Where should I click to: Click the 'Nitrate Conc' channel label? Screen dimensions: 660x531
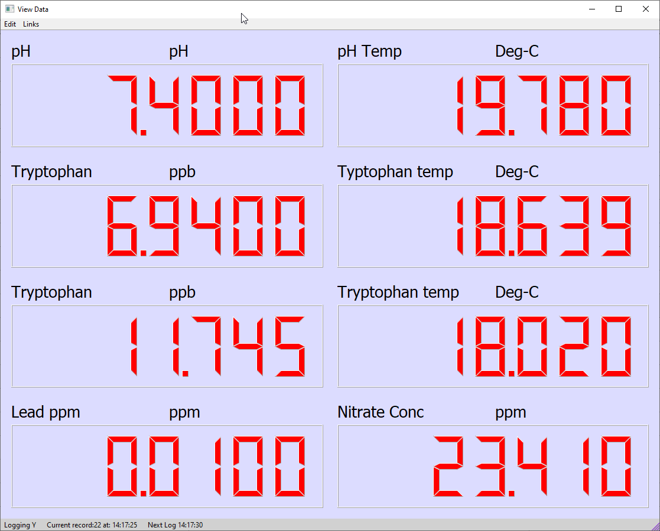pos(381,412)
